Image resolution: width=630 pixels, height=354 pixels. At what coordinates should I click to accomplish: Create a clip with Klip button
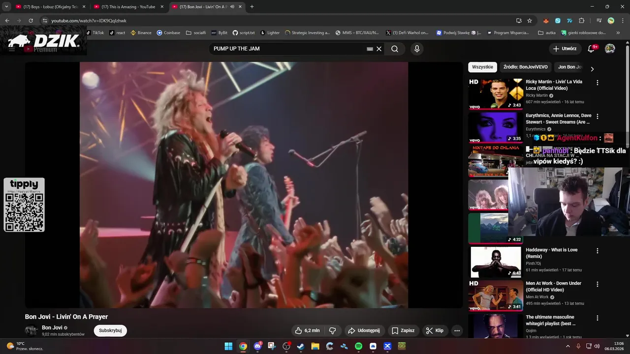pos(435,330)
